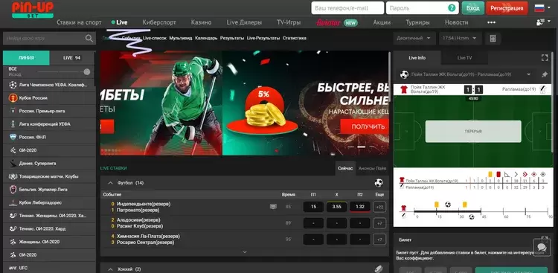Select Бельгия. Жюпилер Лига

[49, 190]
